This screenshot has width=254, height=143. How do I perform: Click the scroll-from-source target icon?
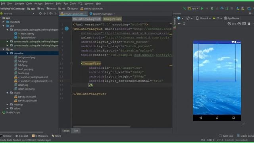40,14
